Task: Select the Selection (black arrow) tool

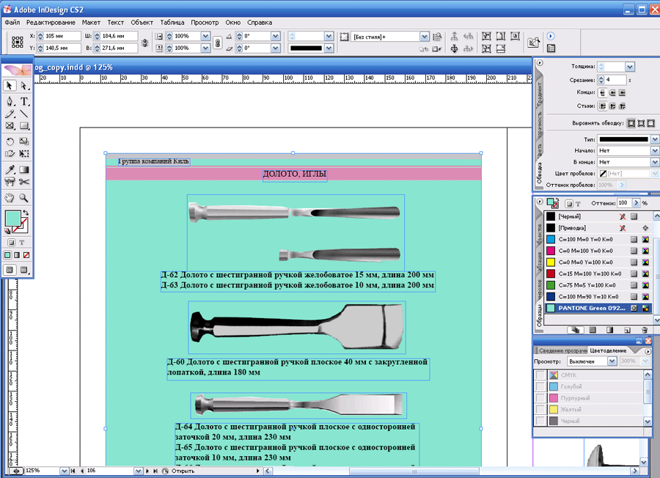Action: (10, 86)
